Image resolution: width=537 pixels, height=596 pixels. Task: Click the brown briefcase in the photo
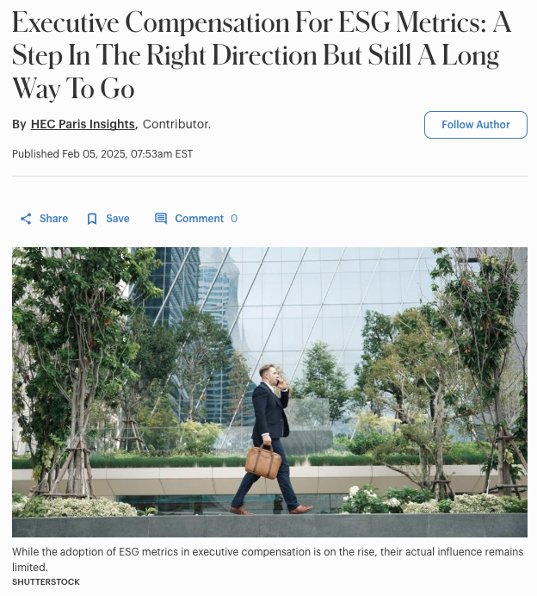(262, 460)
